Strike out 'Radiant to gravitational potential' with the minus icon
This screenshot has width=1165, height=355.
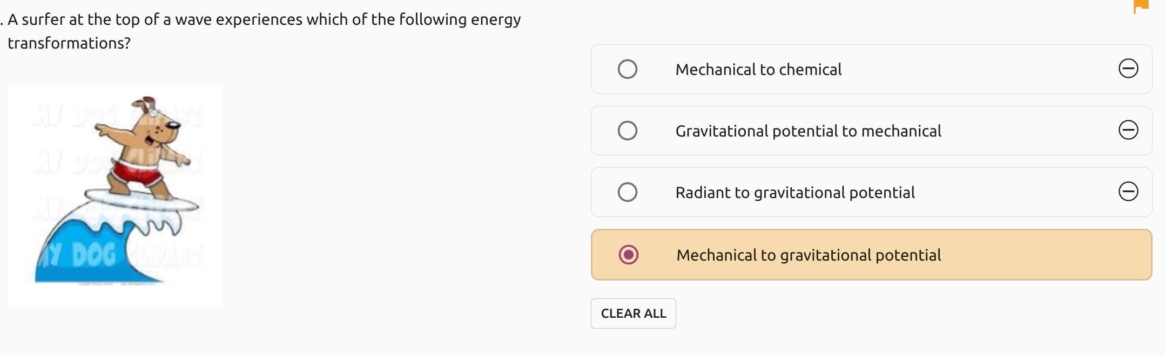pyautogui.click(x=1128, y=192)
